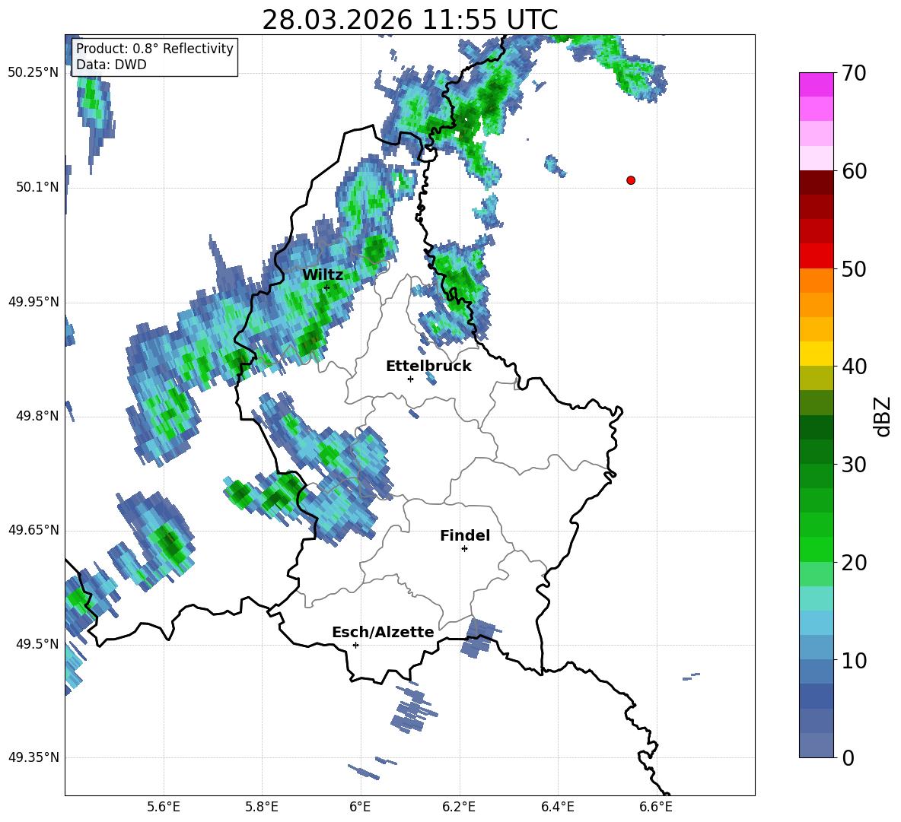The width and height of the screenshot is (901, 822).
Task: Click the 'Data: DWD' legend line
Action: 111,65
